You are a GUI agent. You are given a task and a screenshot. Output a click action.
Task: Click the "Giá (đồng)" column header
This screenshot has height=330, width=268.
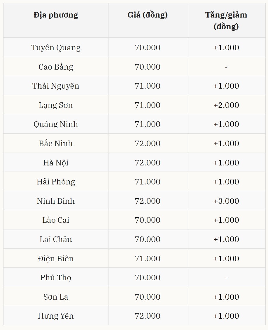coord(148,15)
